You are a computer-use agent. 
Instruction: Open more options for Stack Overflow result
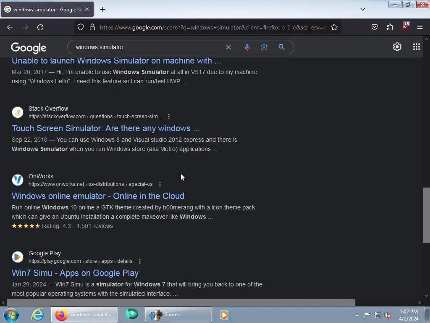click(x=169, y=116)
